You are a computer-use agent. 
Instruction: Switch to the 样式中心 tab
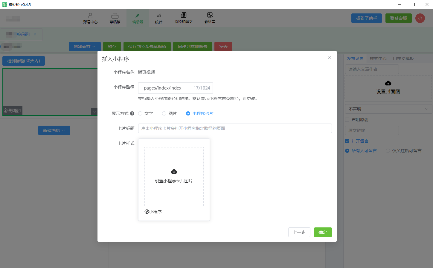[378, 58]
